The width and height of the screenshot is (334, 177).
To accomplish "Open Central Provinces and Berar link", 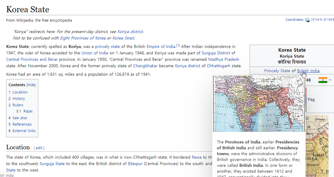I will pyautogui.click(x=32, y=59).
